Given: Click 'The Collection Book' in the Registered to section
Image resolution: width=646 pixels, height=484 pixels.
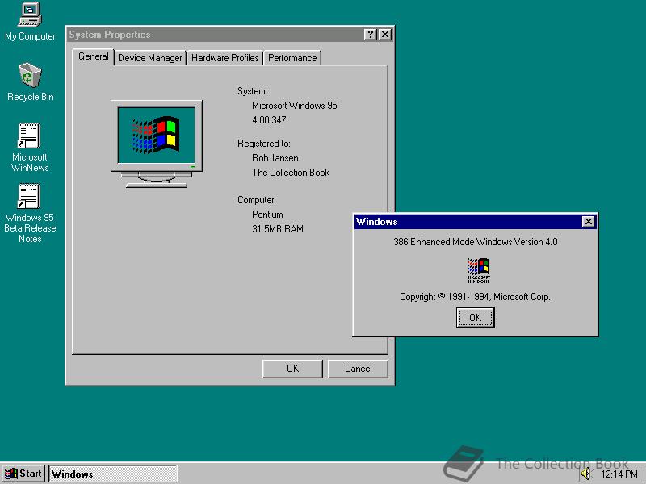Looking at the screenshot, I should tap(291, 173).
